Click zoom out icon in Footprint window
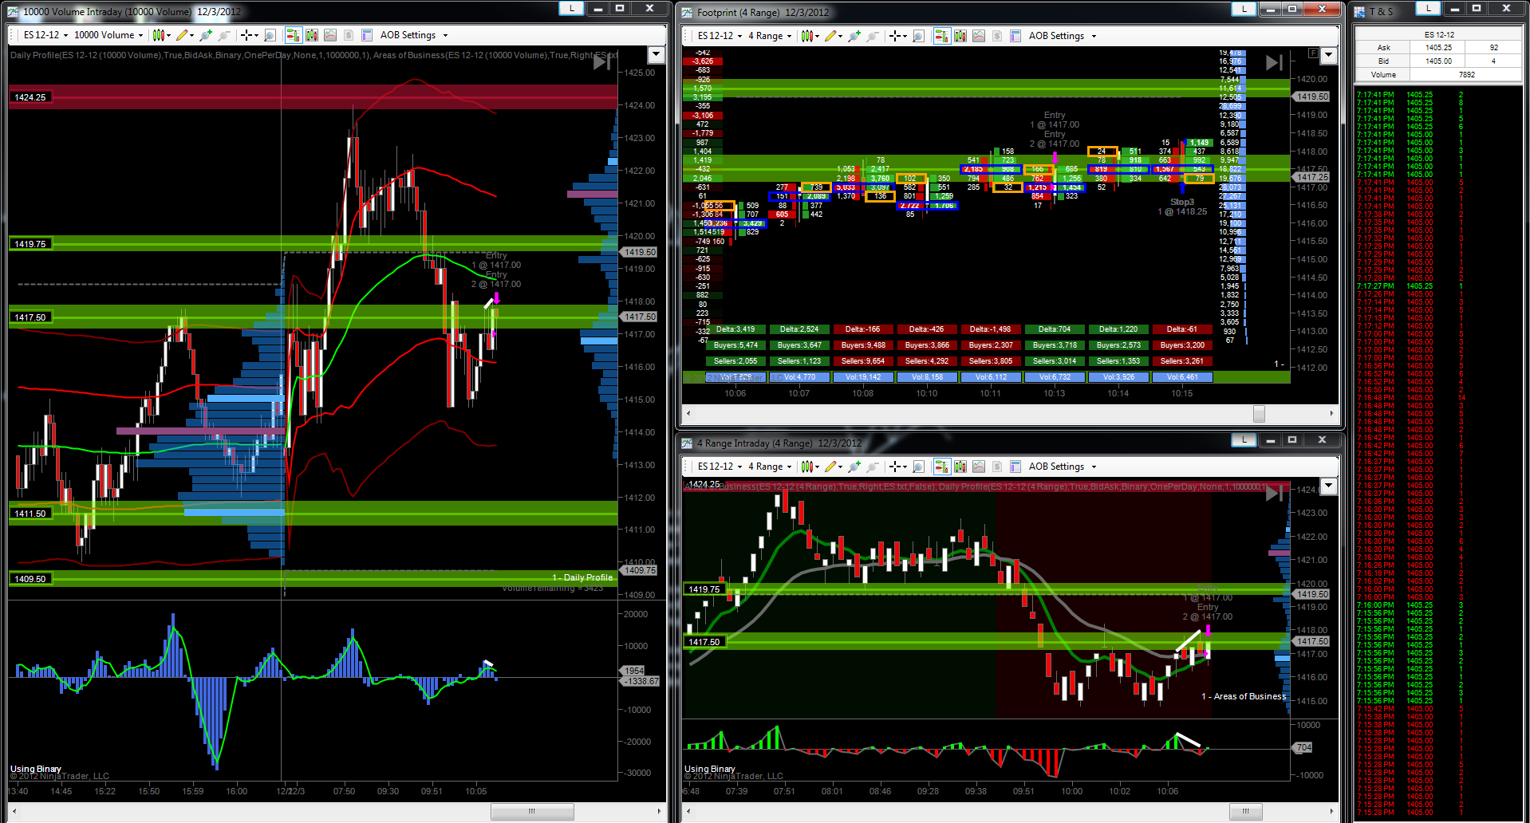Viewport: 1530px width, 823px height. click(873, 36)
